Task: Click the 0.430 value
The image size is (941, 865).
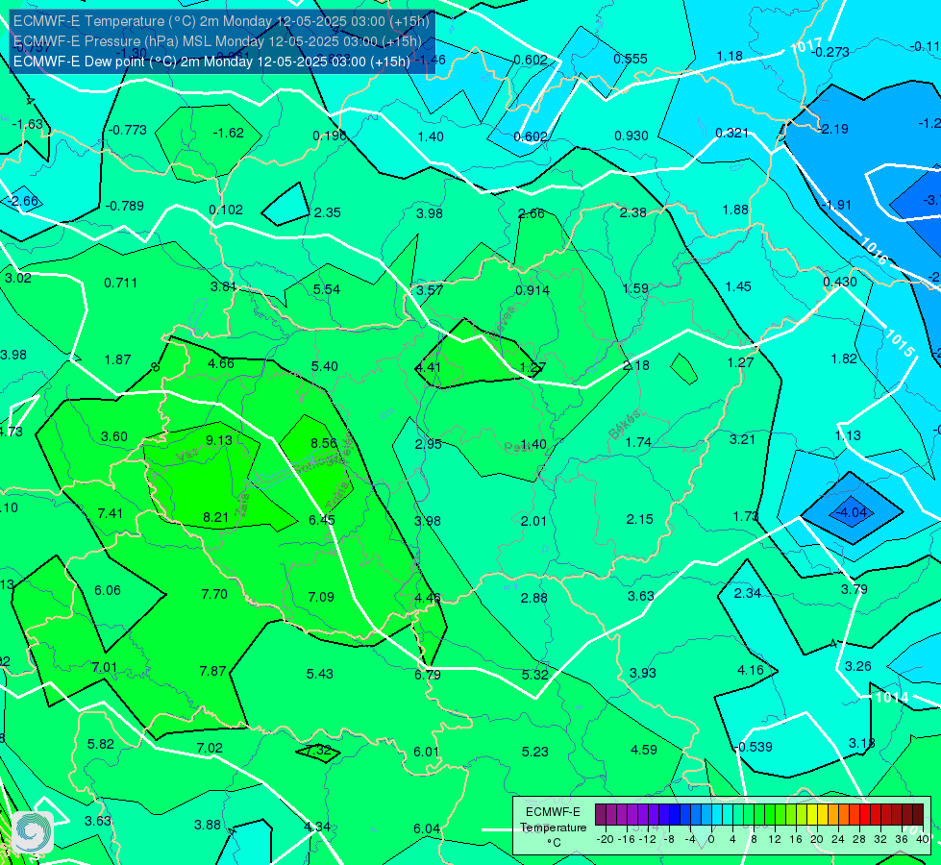Action: tap(840, 282)
